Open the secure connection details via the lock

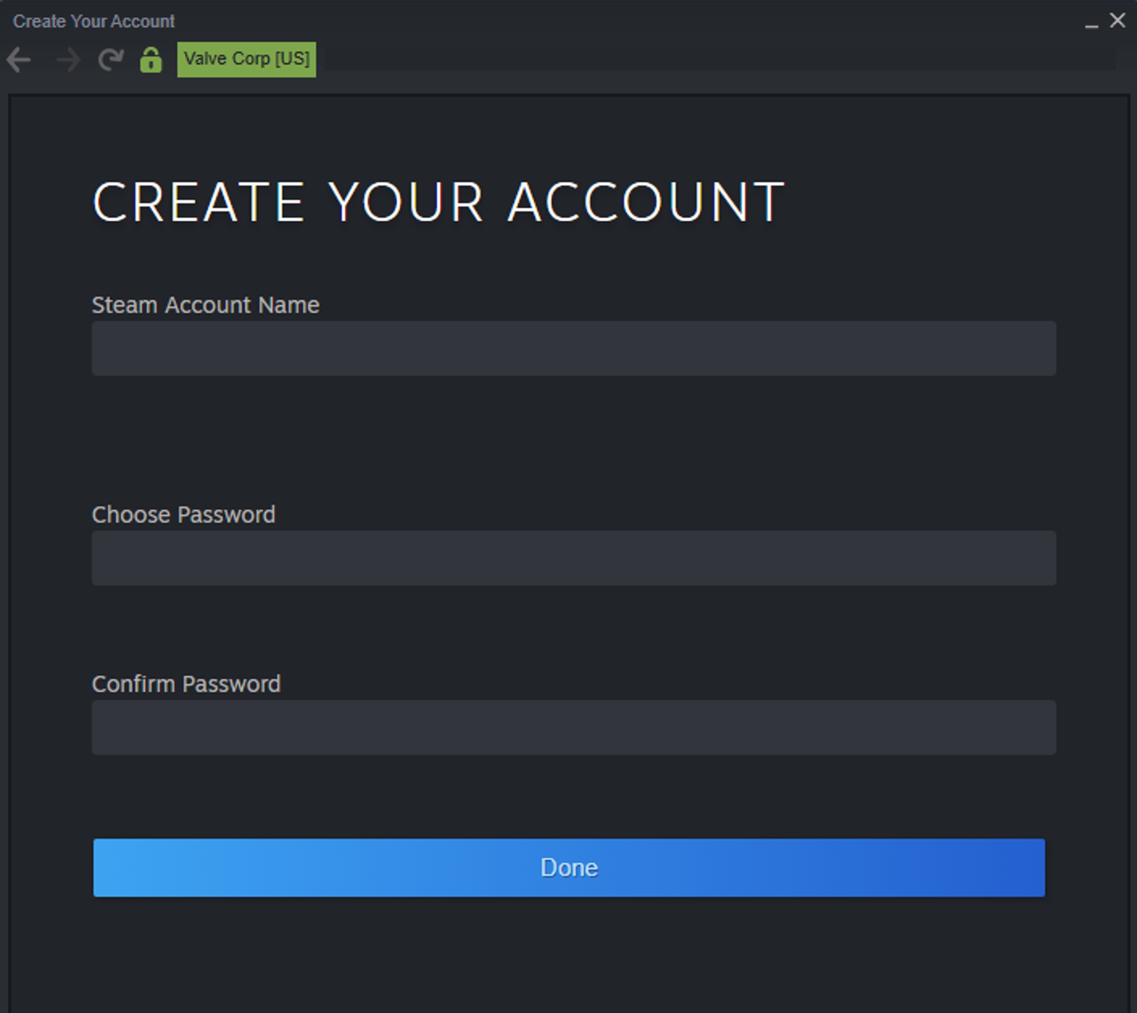coord(151,59)
